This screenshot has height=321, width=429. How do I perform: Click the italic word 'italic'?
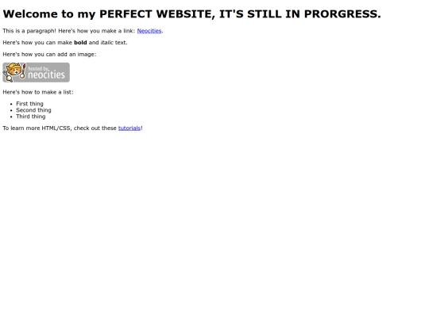click(106, 43)
